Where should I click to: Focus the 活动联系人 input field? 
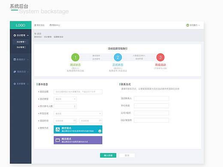coord(151,98)
